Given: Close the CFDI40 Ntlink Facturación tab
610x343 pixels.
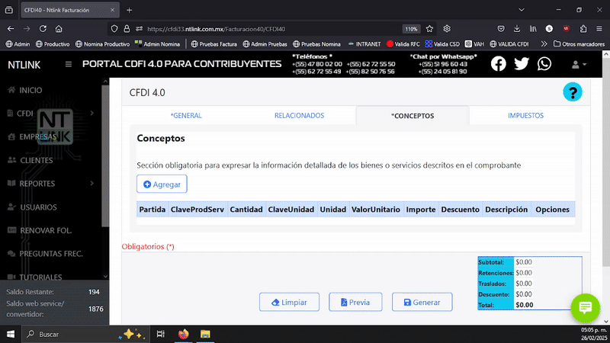Looking at the screenshot, I should point(112,10).
